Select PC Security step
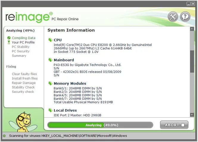Viewport: 198px width, 142px height. click(x=21, y=51)
